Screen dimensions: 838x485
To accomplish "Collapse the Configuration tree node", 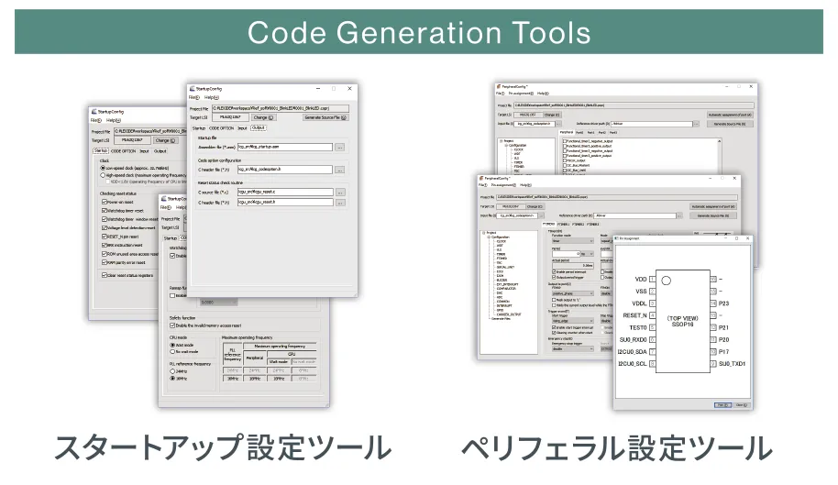I will [x=489, y=237].
